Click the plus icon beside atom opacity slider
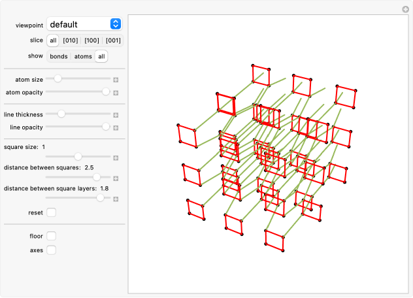Viewport: 413px width, 298px height. click(116, 93)
